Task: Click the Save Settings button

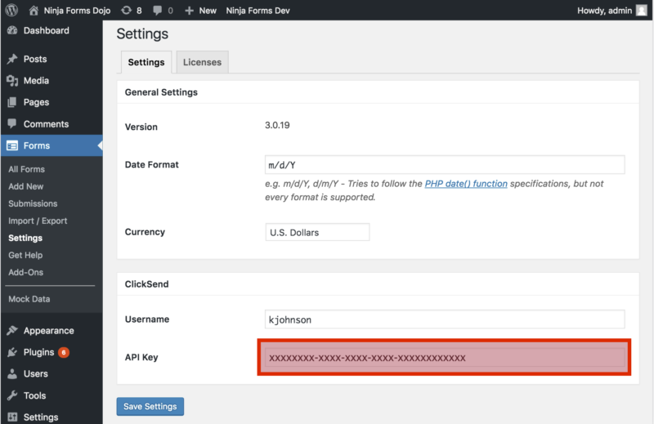Action: 150,407
